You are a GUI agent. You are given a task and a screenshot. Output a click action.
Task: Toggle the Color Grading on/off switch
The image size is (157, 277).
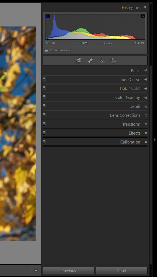[x=44, y=97]
